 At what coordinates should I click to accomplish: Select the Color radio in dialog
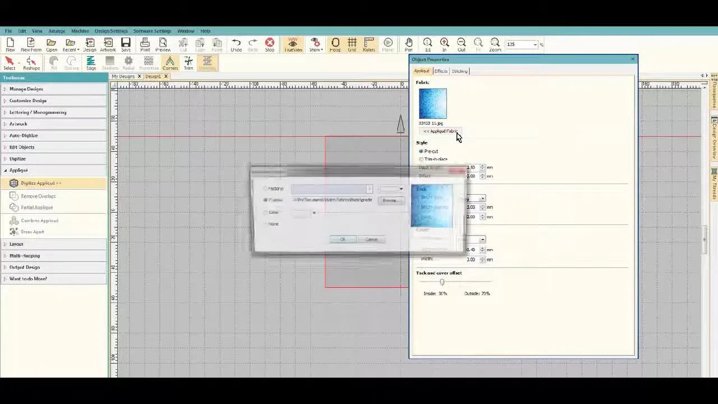[x=265, y=212]
